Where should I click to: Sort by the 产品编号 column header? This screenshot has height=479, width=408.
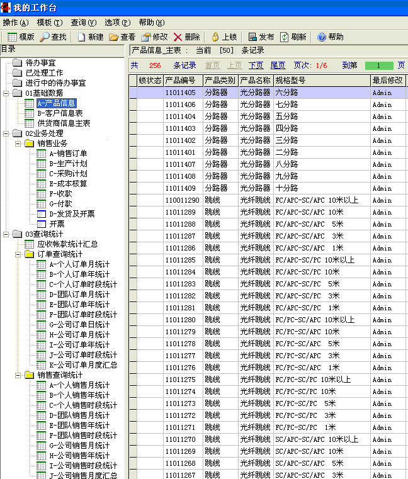(x=183, y=81)
